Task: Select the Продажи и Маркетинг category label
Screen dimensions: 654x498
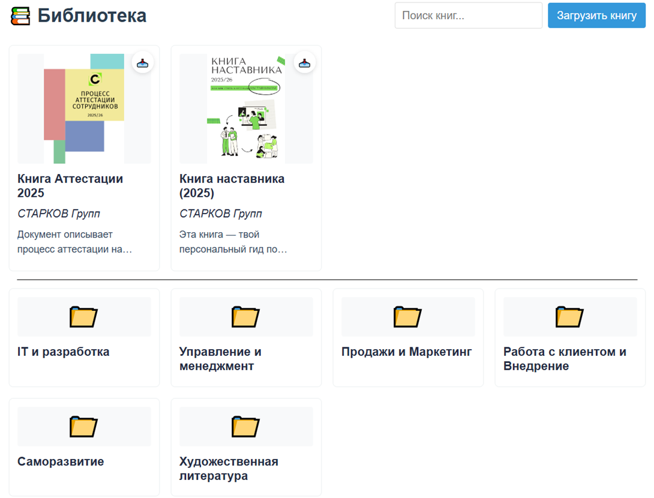Action: [x=406, y=352]
